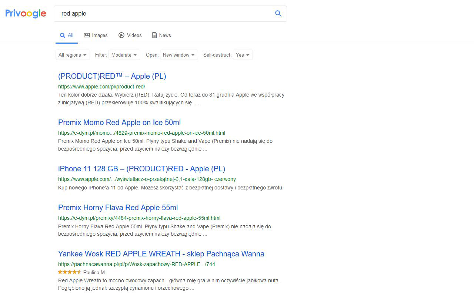
Task: Open the All regions dropdown
Action: pyautogui.click(x=73, y=55)
